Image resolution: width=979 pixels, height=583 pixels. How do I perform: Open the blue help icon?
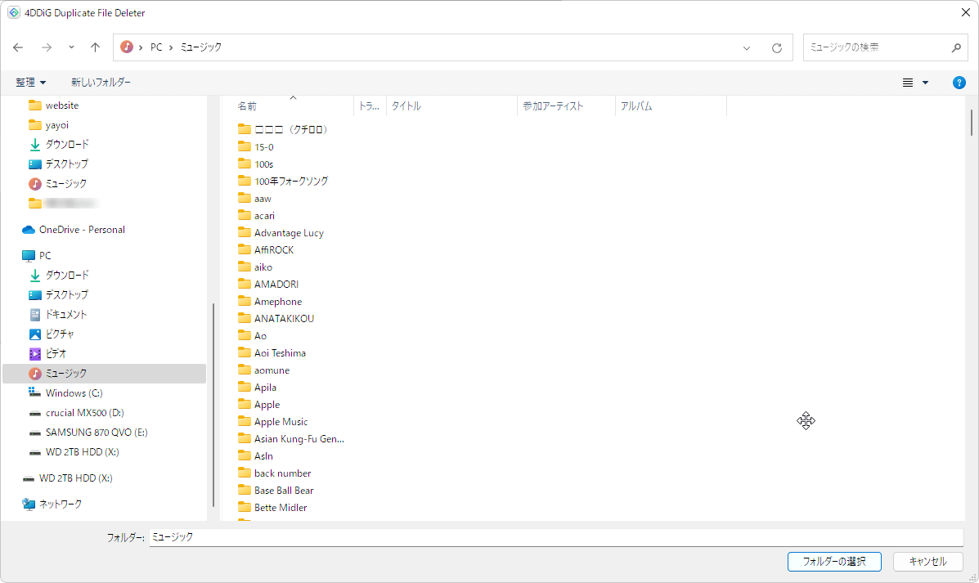click(x=959, y=83)
